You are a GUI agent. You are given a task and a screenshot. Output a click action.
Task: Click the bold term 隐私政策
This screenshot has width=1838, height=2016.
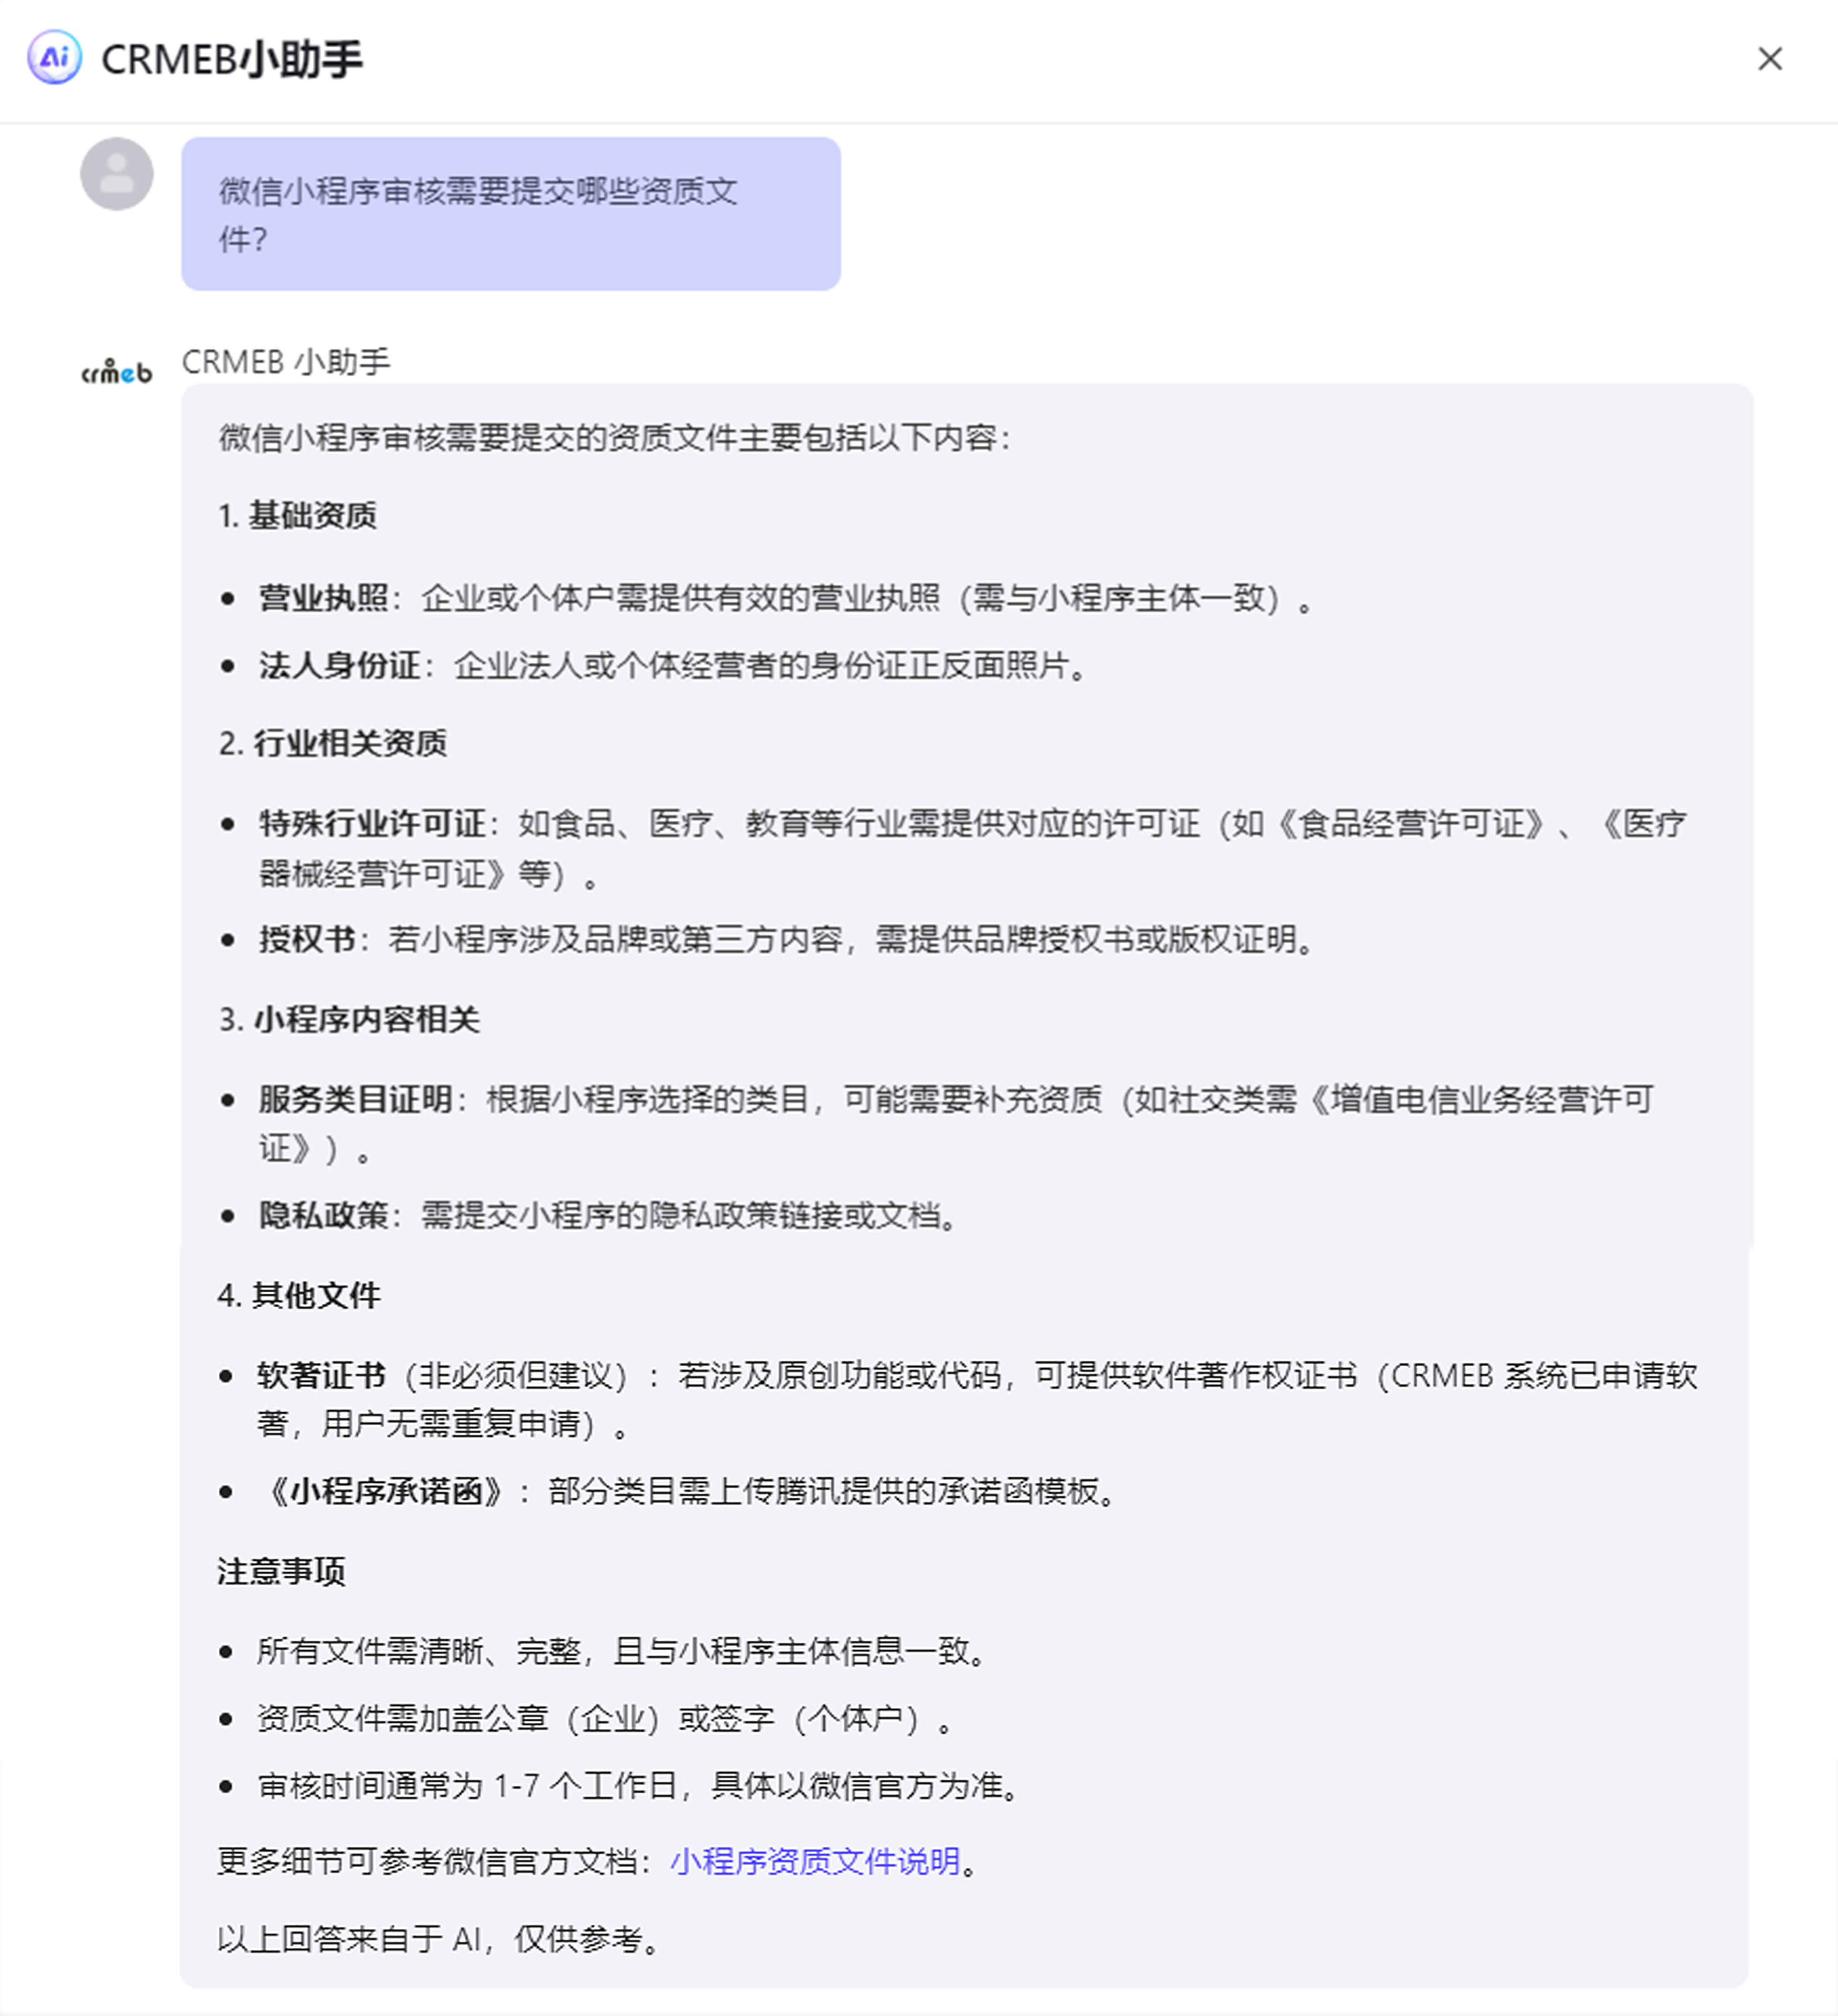point(323,1215)
